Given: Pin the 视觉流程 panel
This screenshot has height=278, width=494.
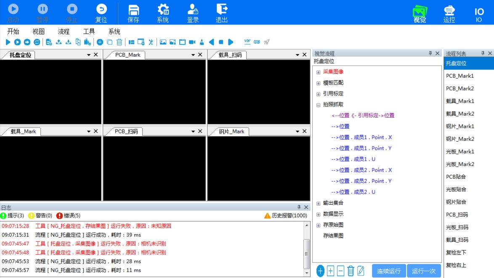Looking at the screenshot, I should 430,53.
